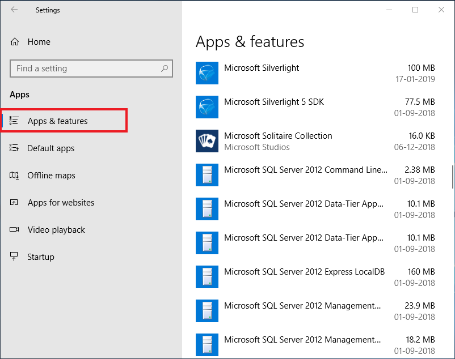Open Apps for websites page
Image resolution: width=455 pixels, height=359 pixels.
(x=91, y=202)
